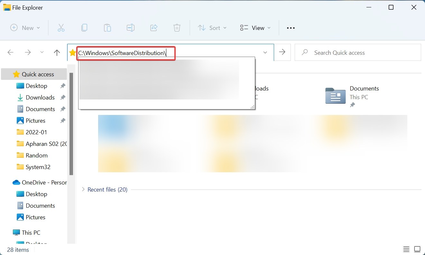
Task: Click the Copy icon in the toolbar
Action: 84,28
